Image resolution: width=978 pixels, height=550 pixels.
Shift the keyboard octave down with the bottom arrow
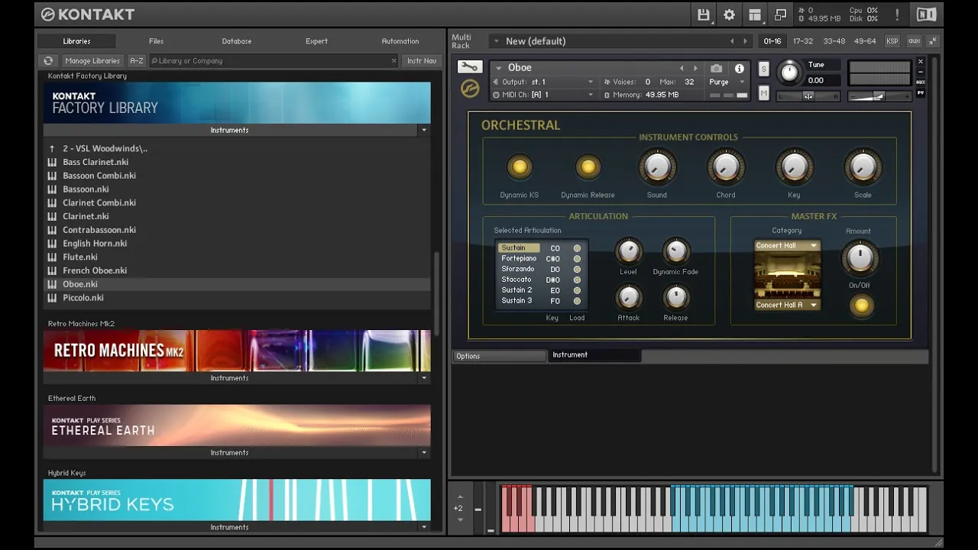click(x=460, y=520)
